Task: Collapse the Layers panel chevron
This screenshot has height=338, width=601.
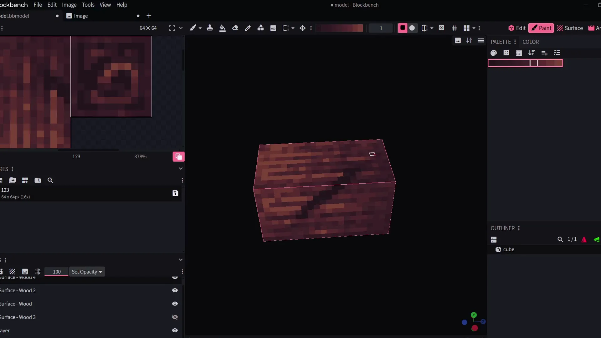Action: 181,260
